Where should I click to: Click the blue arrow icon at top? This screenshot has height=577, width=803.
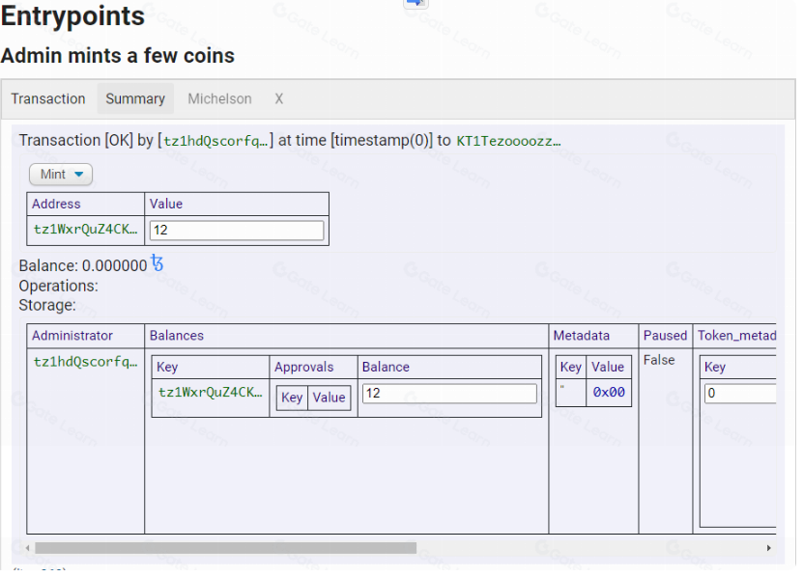[416, 4]
